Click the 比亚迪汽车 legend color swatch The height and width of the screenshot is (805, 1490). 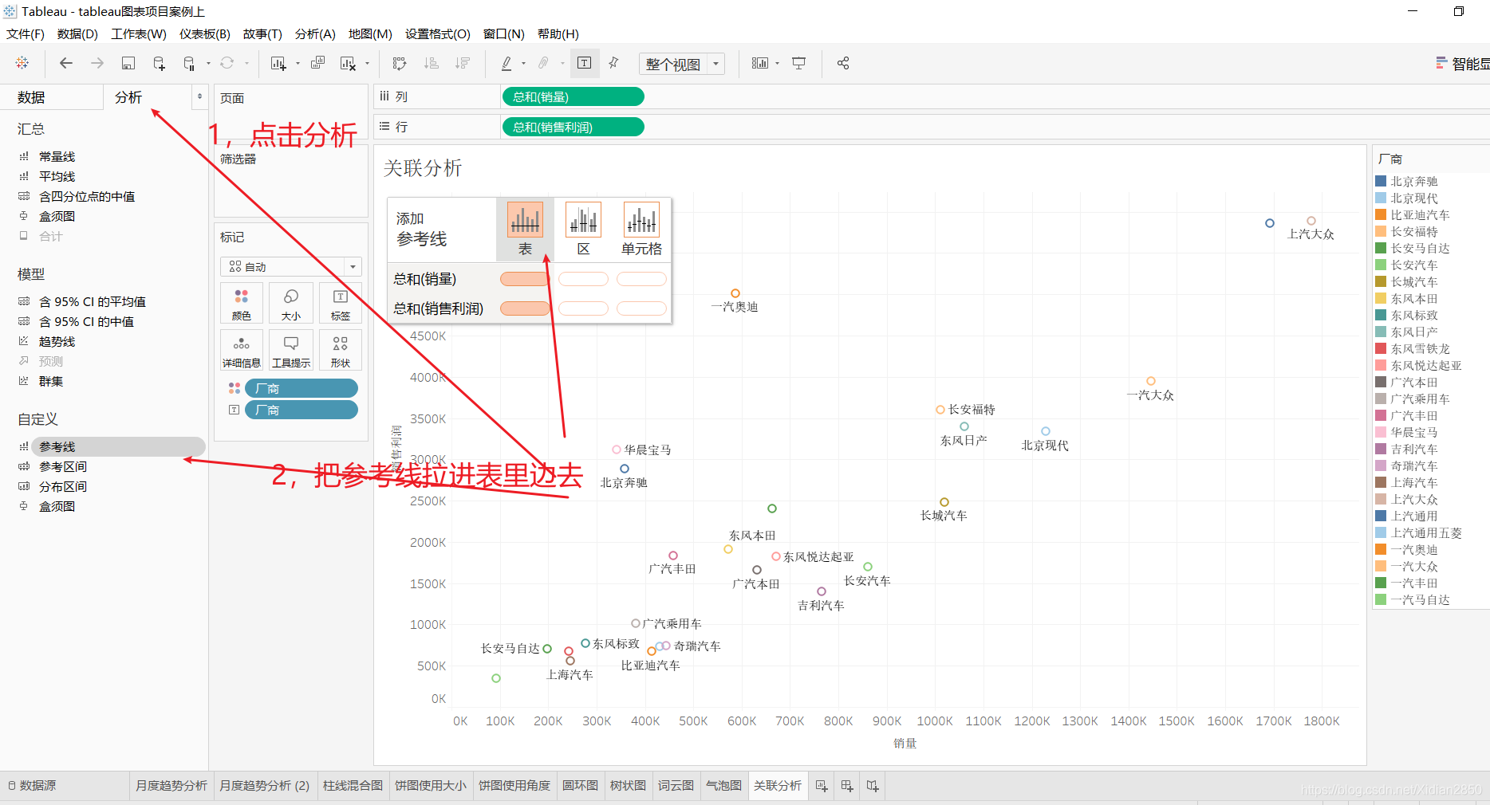pos(1381,214)
